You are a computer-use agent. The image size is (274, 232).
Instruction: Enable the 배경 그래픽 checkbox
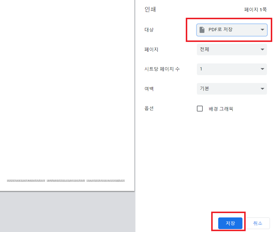[200, 108]
